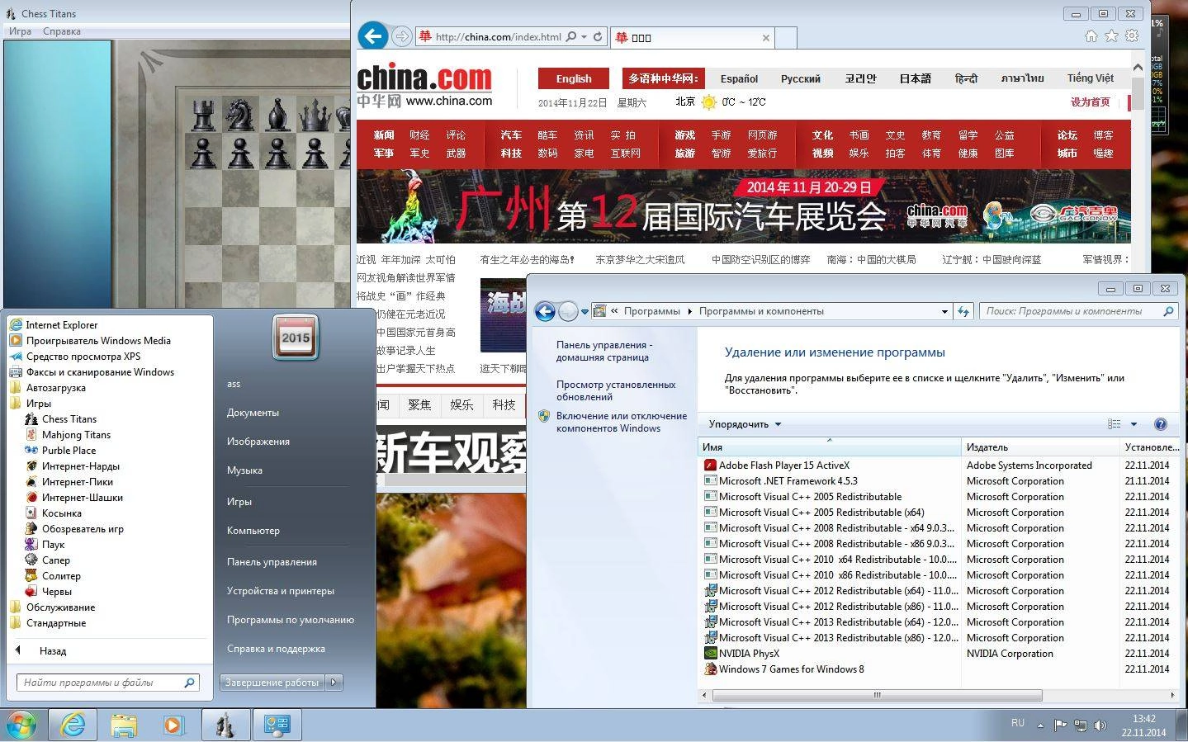Open a new blank browser tab
1188x742 pixels.
tap(787, 38)
